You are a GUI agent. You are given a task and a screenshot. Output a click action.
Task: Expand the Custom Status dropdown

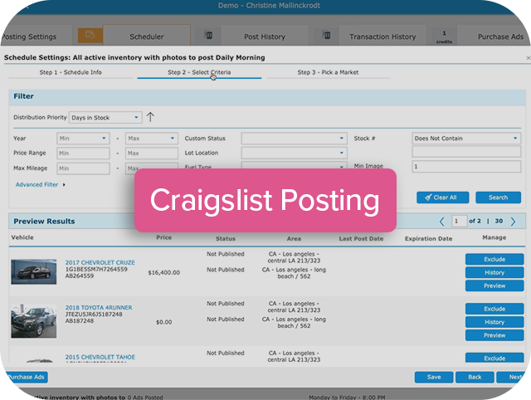[294, 139]
